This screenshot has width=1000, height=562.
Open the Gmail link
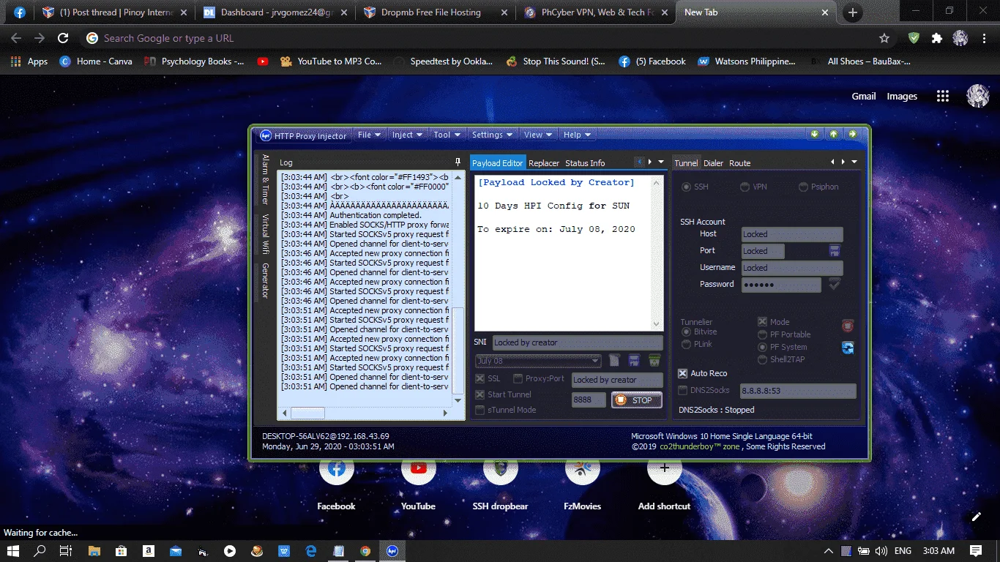[864, 96]
